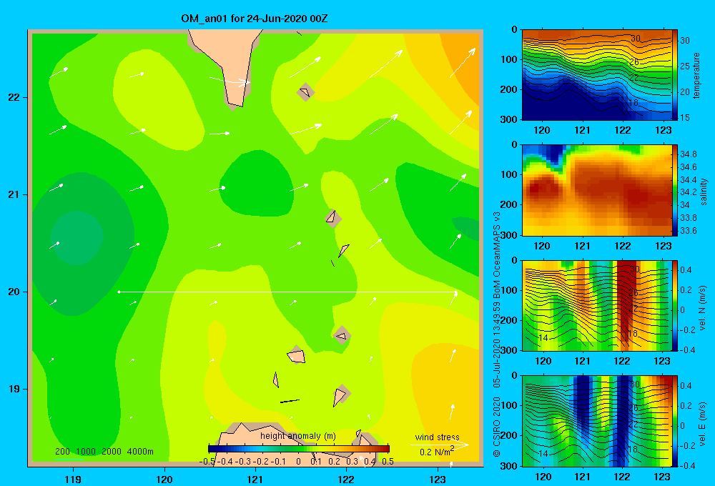Click the white transect line across latitude 20
The width and height of the screenshot is (715, 486).
[287, 292]
